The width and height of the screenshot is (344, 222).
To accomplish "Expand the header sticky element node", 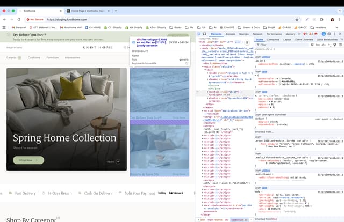I will pyautogui.click(x=207, y=79).
